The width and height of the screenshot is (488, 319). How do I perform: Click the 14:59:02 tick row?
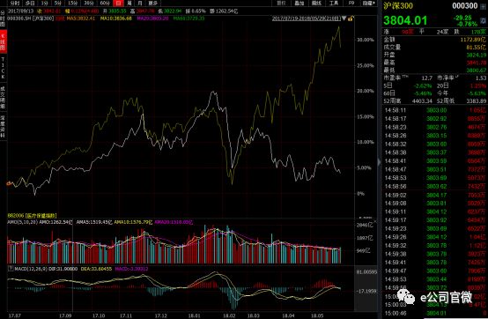(434, 195)
